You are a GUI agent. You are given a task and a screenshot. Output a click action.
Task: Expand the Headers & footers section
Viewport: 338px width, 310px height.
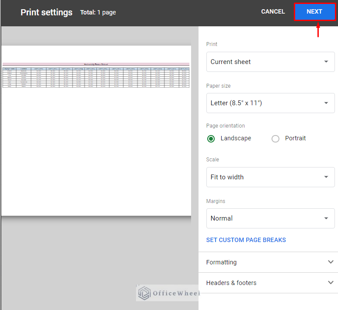(231, 283)
